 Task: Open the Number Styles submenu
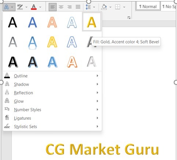[x=52, y=109]
